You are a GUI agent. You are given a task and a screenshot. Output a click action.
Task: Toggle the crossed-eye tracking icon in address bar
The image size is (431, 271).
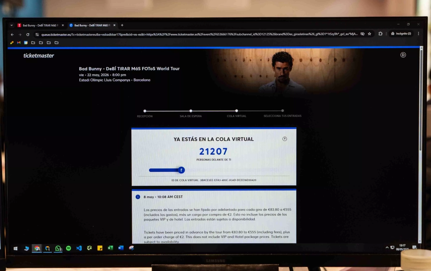pyautogui.click(x=362, y=34)
